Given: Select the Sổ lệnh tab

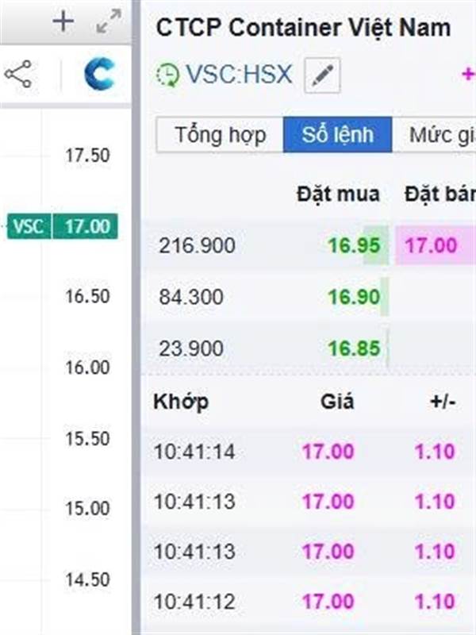Looking at the screenshot, I should pyautogui.click(x=338, y=135).
